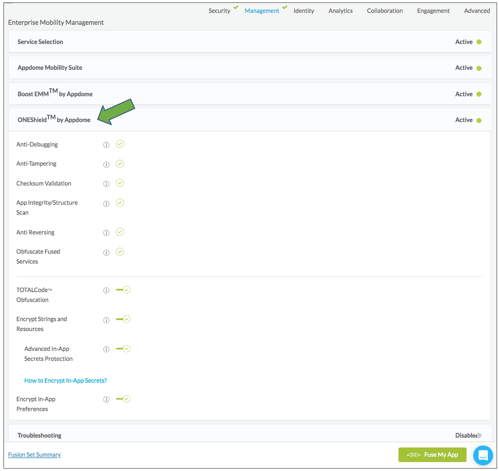
Task: Click Anti-Tampering enabled checkmark icon
Action: coord(120,164)
